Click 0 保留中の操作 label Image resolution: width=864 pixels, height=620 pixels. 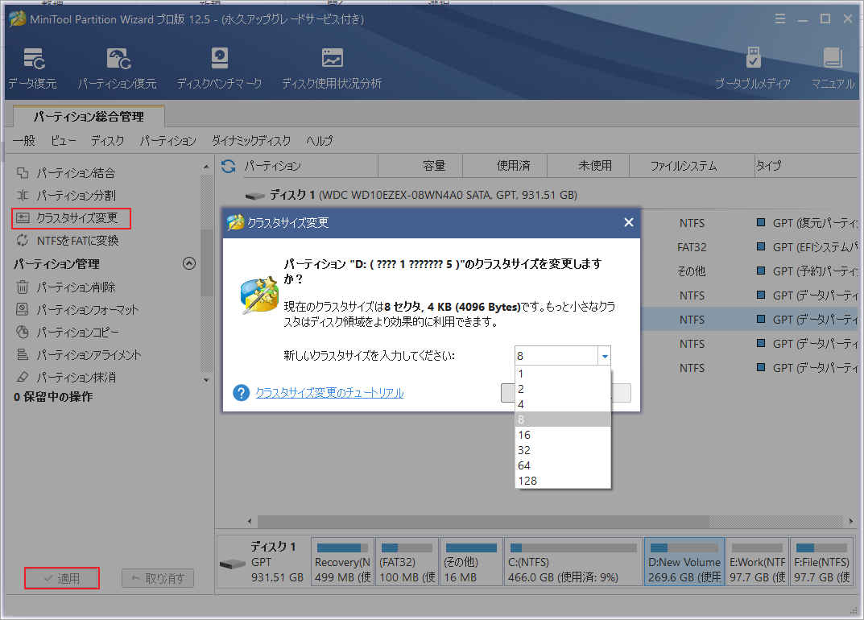(x=53, y=397)
